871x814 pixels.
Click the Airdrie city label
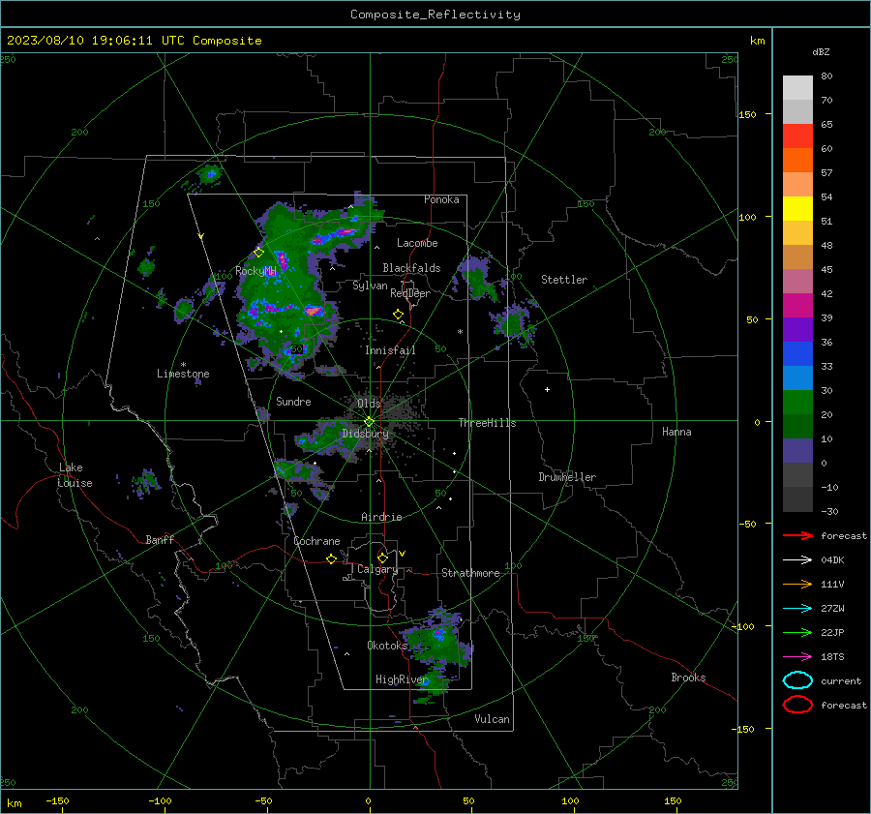(x=381, y=517)
